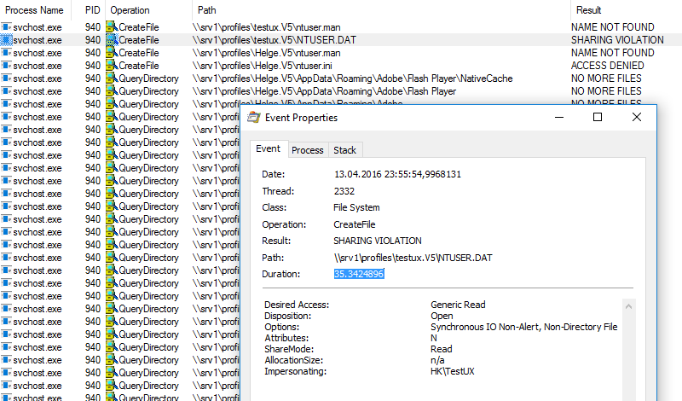
Task: Click the svchost.exe process icon in the first row
Action: (7, 27)
